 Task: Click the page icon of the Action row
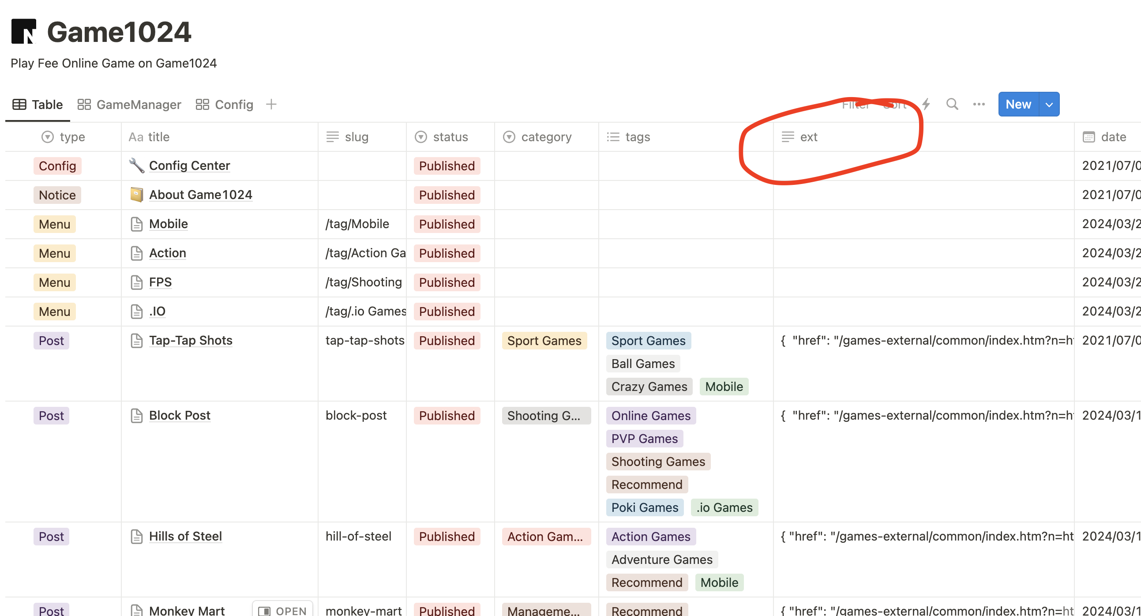[136, 253]
